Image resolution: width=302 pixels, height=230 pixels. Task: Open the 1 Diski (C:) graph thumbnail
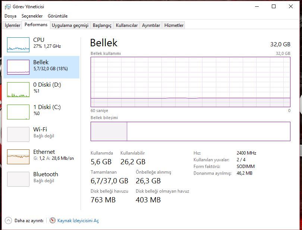pyautogui.click(x=18, y=112)
